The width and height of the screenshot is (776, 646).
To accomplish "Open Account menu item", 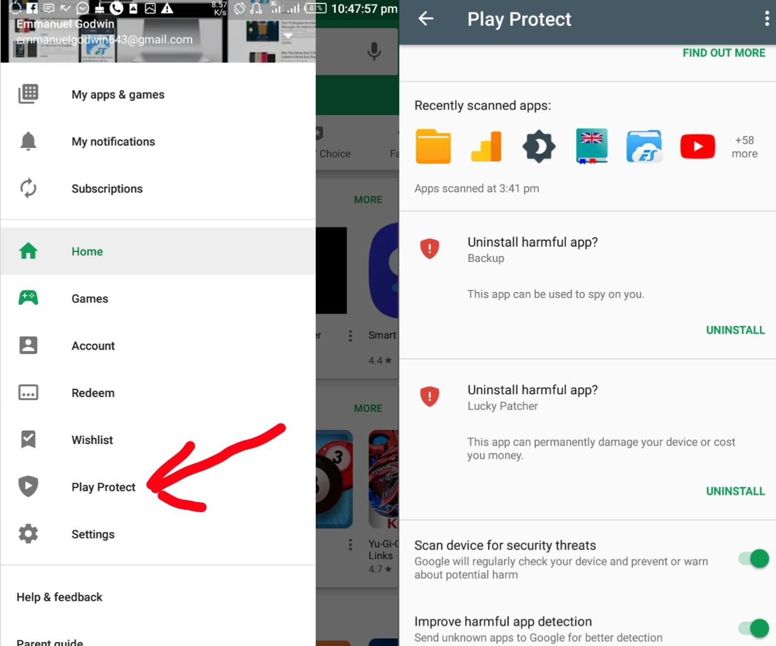I will 158,346.
